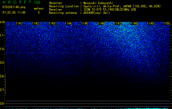The image size is (172, 109).
Task: Click the 1.1 kHz axis label
Action: (x=2, y=35)
